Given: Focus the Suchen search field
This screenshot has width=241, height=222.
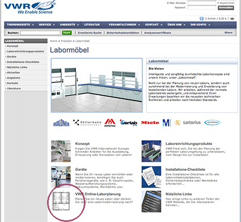Looking at the screenshot, I should 40,32.
